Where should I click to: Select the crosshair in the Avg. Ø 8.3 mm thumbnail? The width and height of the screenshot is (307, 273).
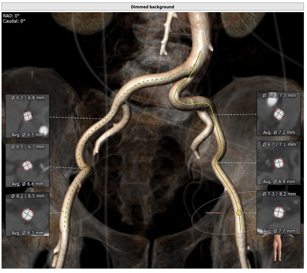27,214
